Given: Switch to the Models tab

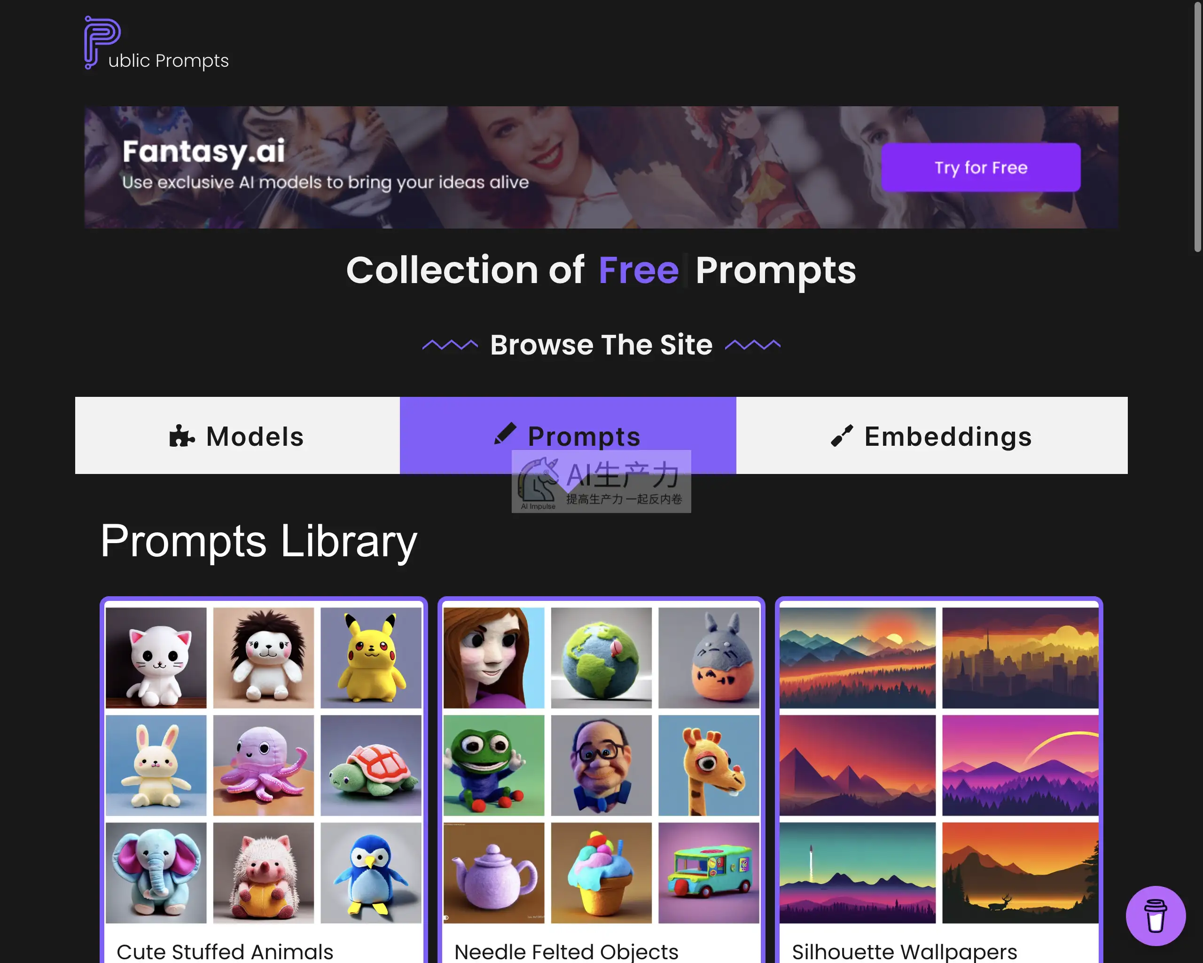Looking at the screenshot, I should pos(238,435).
